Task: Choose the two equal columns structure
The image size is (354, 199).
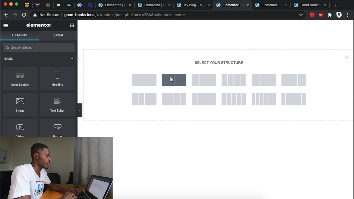Action: click(x=174, y=80)
